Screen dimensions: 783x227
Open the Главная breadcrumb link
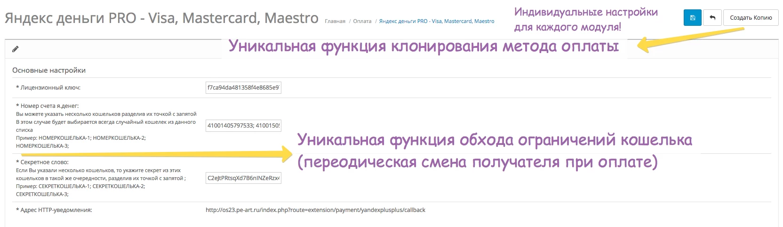click(x=335, y=21)
